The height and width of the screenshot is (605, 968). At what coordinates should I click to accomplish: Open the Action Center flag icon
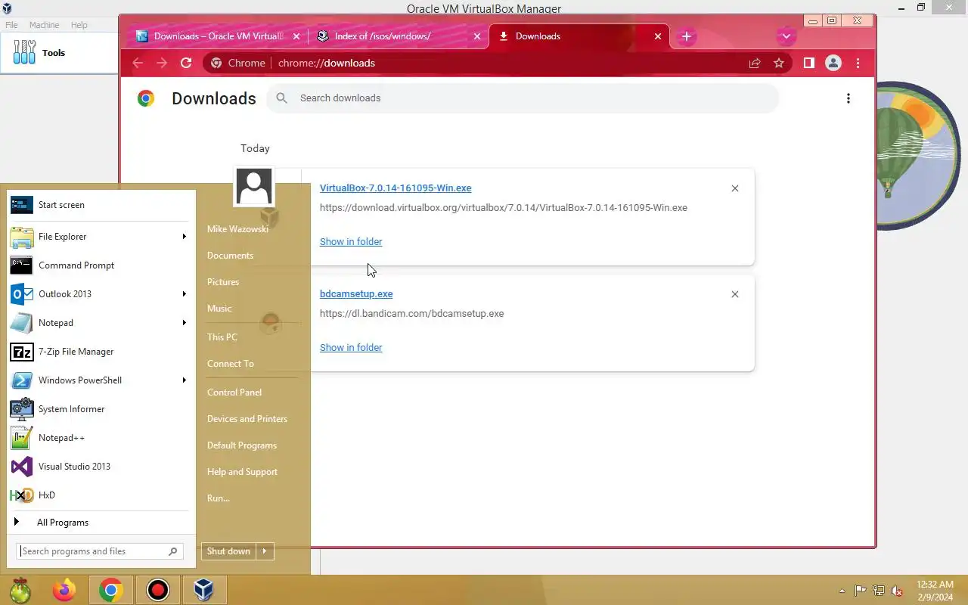[x=861, y=591]
